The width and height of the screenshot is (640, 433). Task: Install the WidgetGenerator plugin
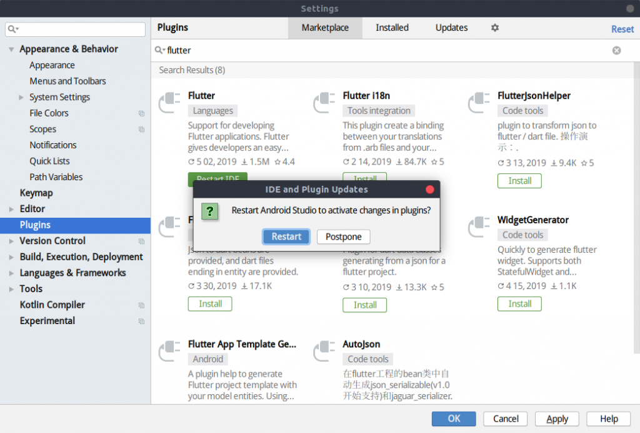click(x=519, y=304)
